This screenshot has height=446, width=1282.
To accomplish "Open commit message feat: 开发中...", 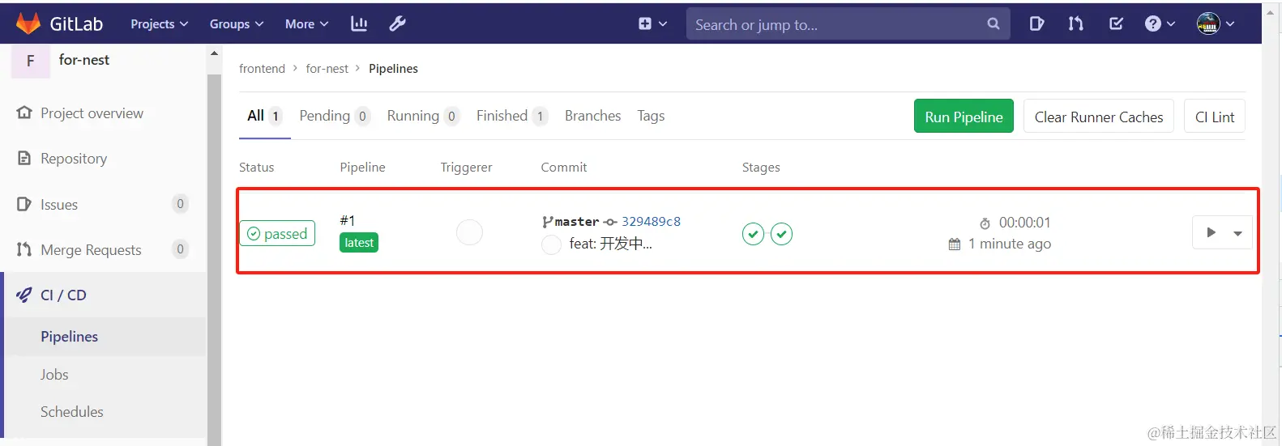I will pos(610,244).
